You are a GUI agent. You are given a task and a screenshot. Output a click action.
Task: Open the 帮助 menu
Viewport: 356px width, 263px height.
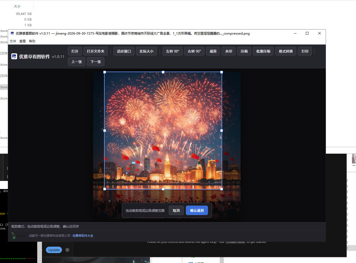click(32, 41)
